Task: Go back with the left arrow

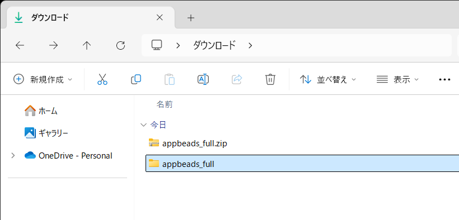Action: 20,45
